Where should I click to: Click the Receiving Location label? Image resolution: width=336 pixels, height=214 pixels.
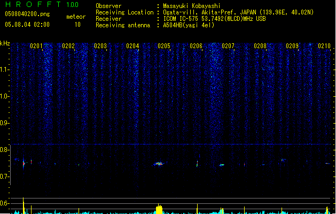point(124,12)
